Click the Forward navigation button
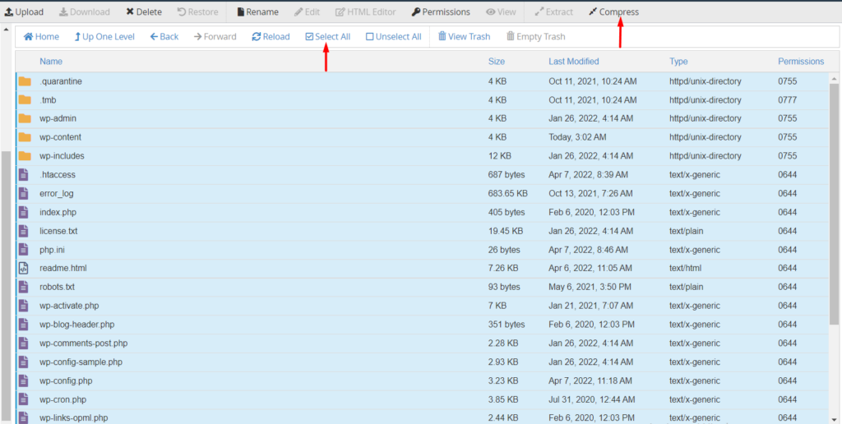 click(x=215, y=36)
